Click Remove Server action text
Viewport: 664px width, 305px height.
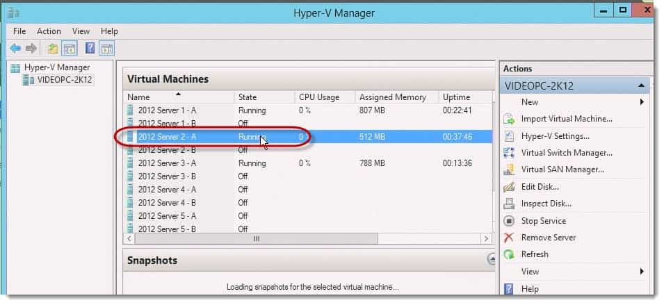click(x=549, y=238)
